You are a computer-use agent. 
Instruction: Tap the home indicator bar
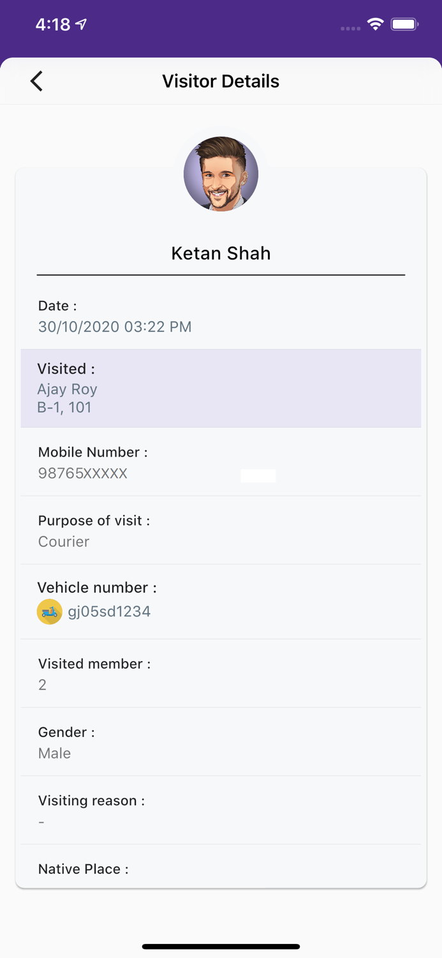point(221,947)
